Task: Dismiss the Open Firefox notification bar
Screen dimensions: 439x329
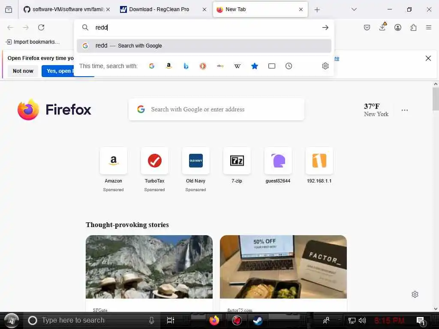Action: [428, 58]
